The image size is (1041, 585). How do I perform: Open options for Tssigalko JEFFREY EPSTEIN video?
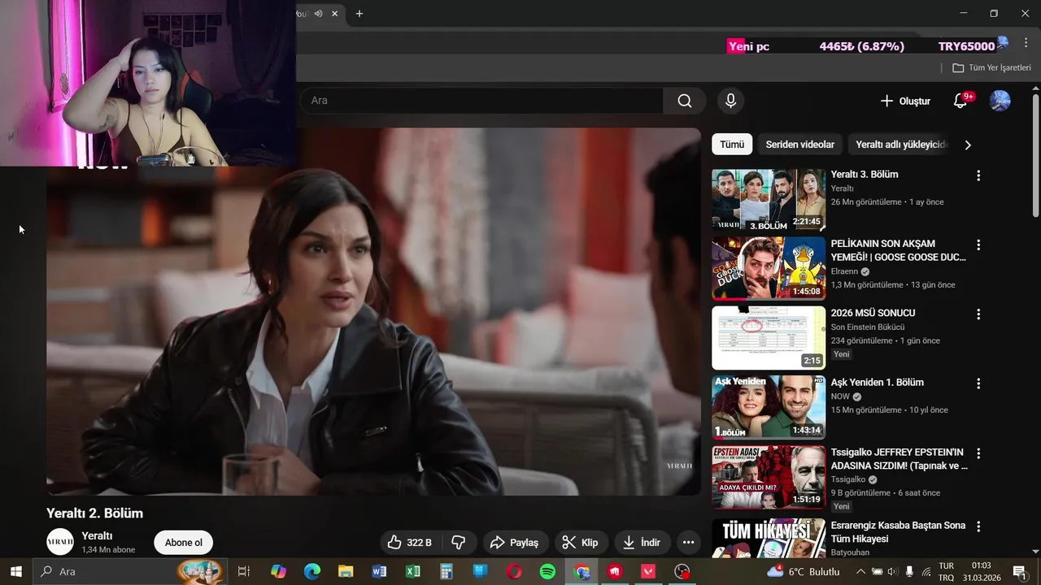point(978,453)
